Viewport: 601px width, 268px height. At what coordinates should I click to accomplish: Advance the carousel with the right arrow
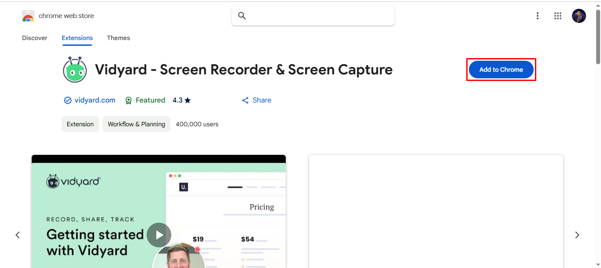tap(577, 235)
